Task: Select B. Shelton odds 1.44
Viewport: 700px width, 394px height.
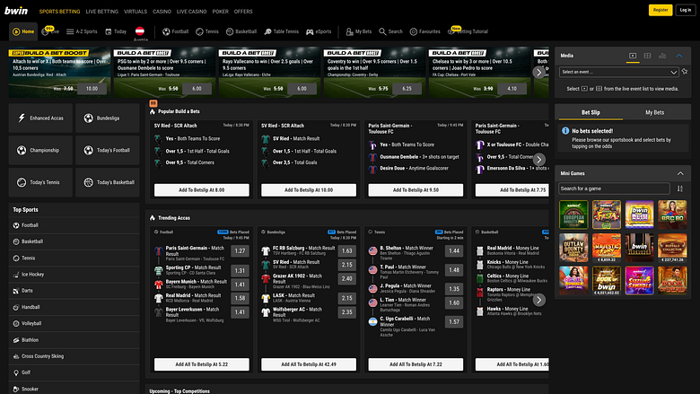Action: coord(454,251)
